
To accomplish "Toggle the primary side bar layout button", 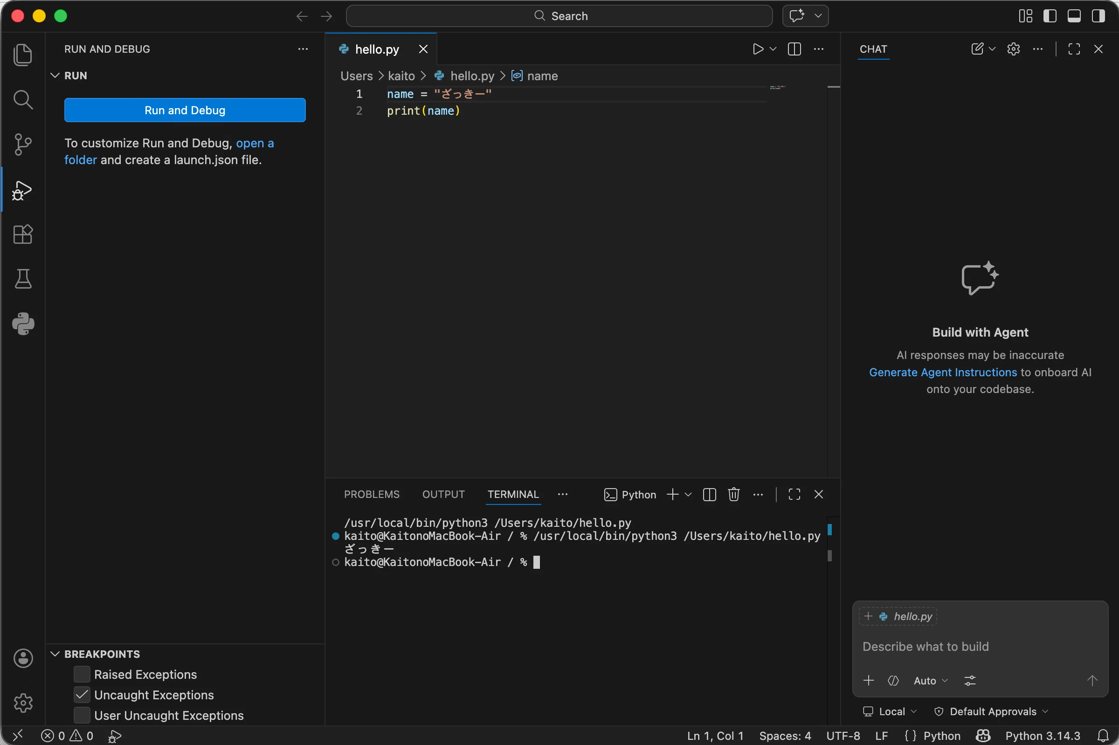I will point(1050,16).
